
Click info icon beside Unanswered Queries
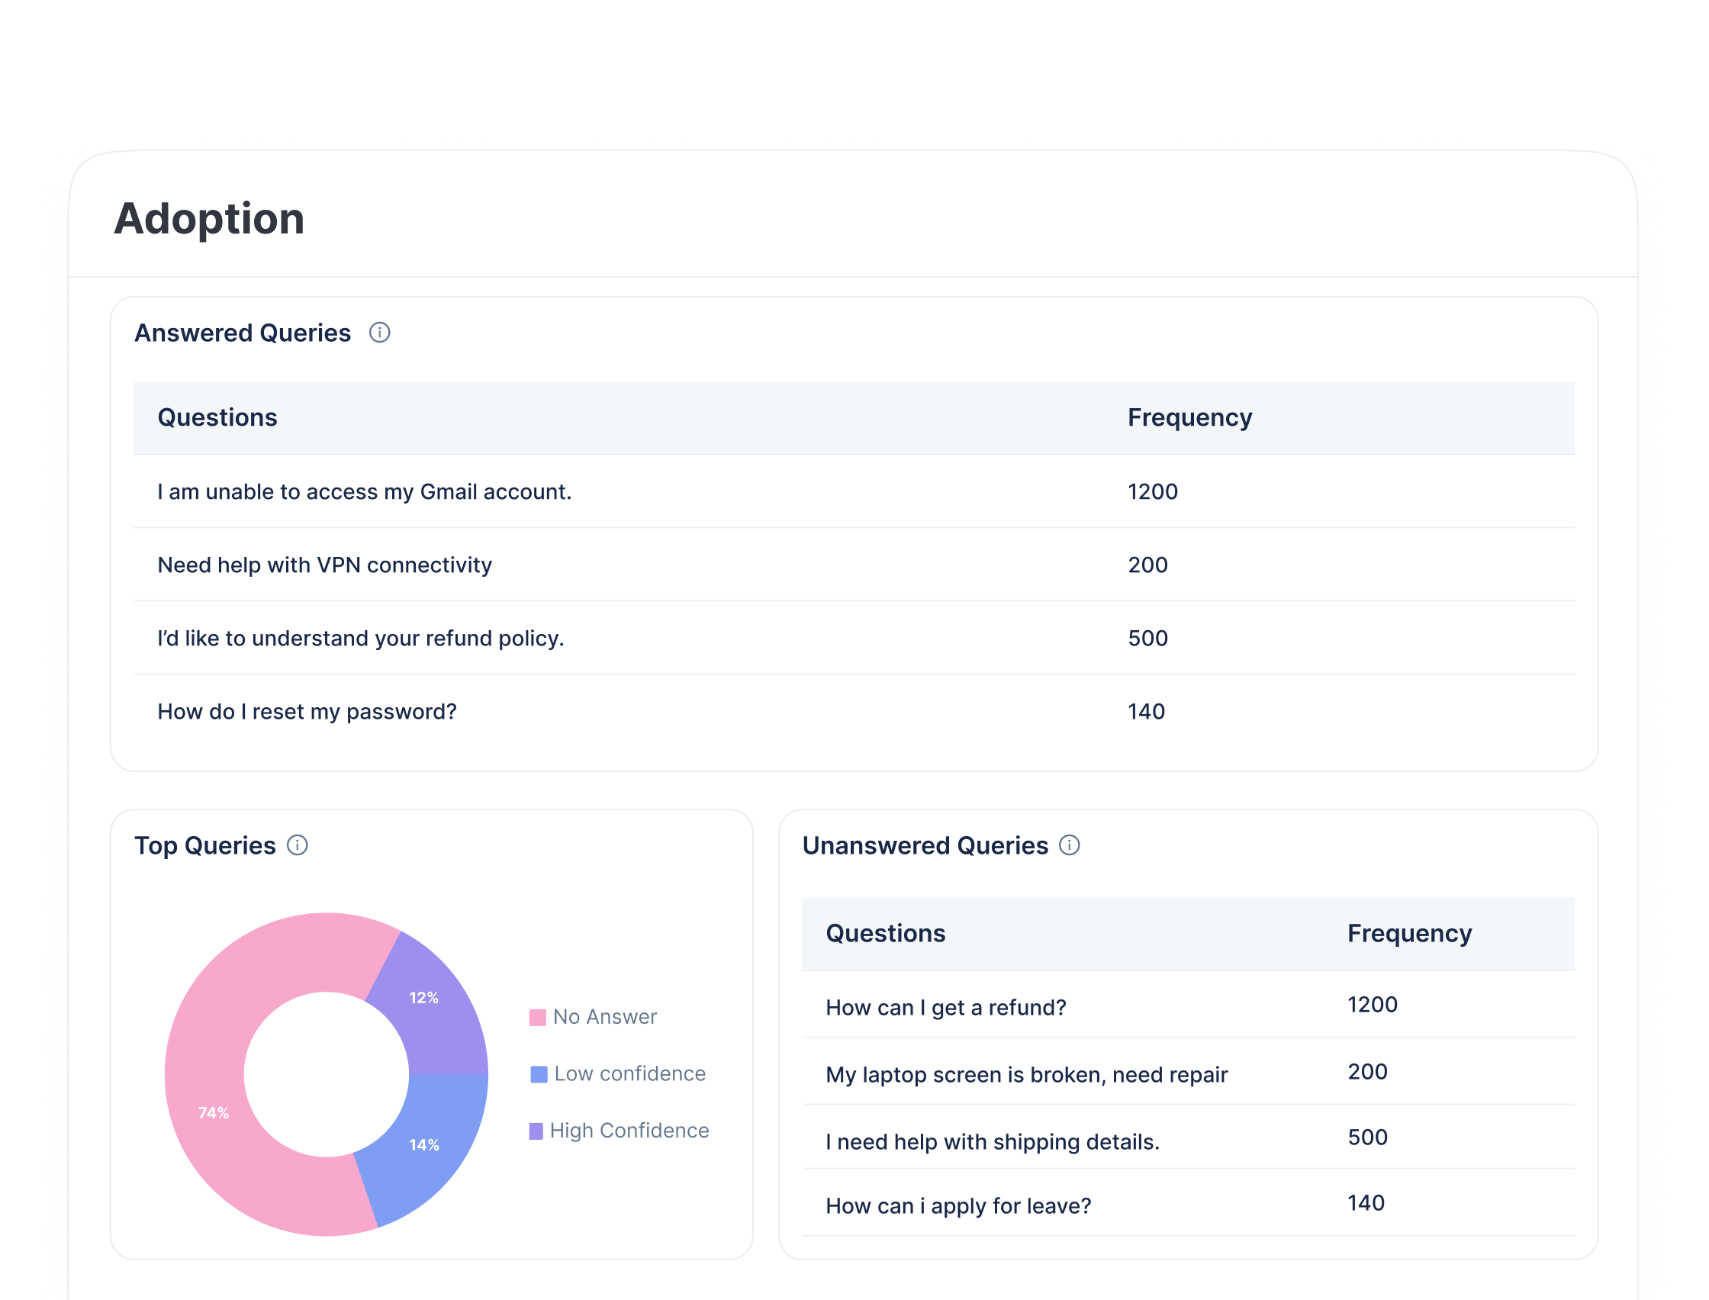[x=1069, y=845]
